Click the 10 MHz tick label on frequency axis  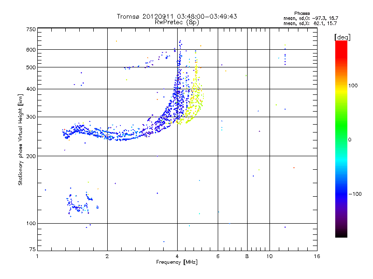coord(269,256)
